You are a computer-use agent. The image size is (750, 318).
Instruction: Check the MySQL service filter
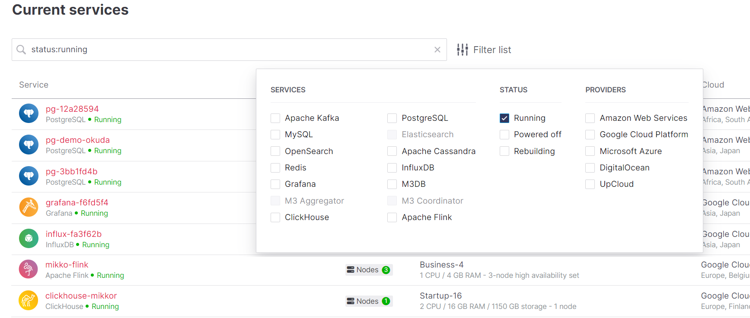point(275,135)
